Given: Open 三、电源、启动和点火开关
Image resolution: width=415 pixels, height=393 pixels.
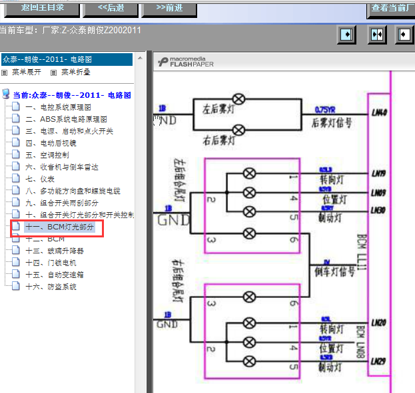Looking at the screenshot, I should (x=69, y=131).
